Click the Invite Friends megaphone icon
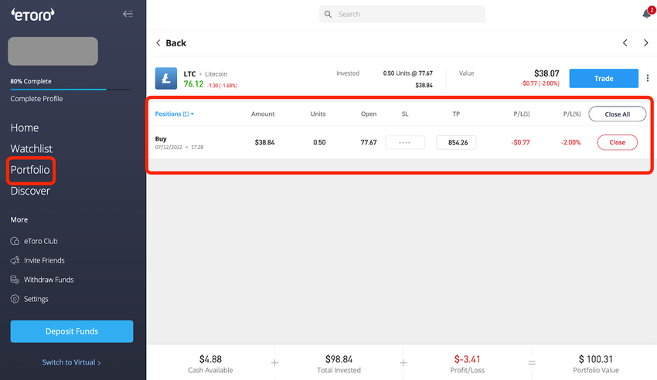Screen dimensions: 657x380 [15, 260]
